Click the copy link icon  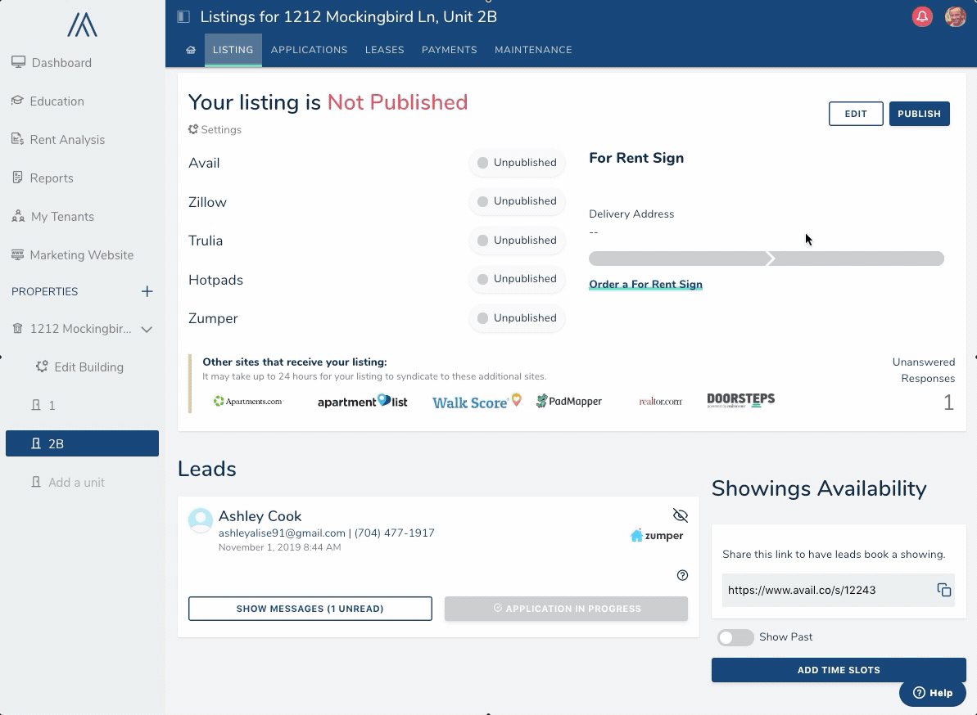pos(943,590)
